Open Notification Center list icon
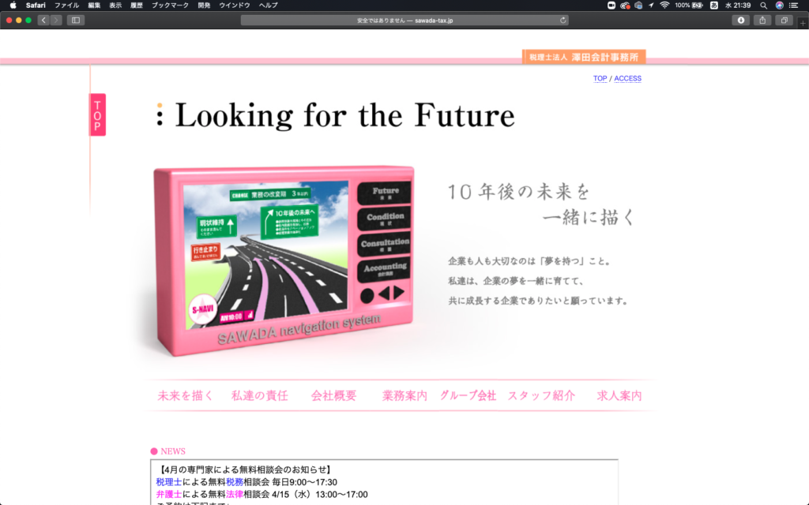809x505 pixels. (794, 6)
